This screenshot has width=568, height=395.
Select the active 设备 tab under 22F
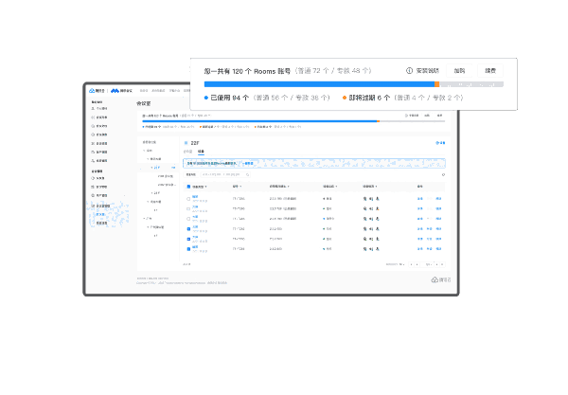click(x=201, y=152)
